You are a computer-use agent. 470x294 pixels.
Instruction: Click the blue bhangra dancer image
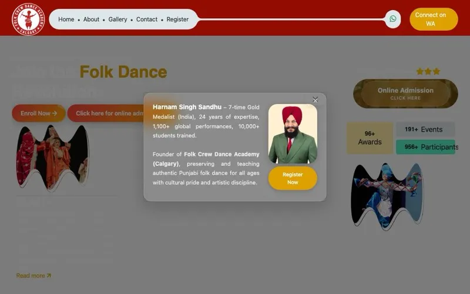pos(387,196)
